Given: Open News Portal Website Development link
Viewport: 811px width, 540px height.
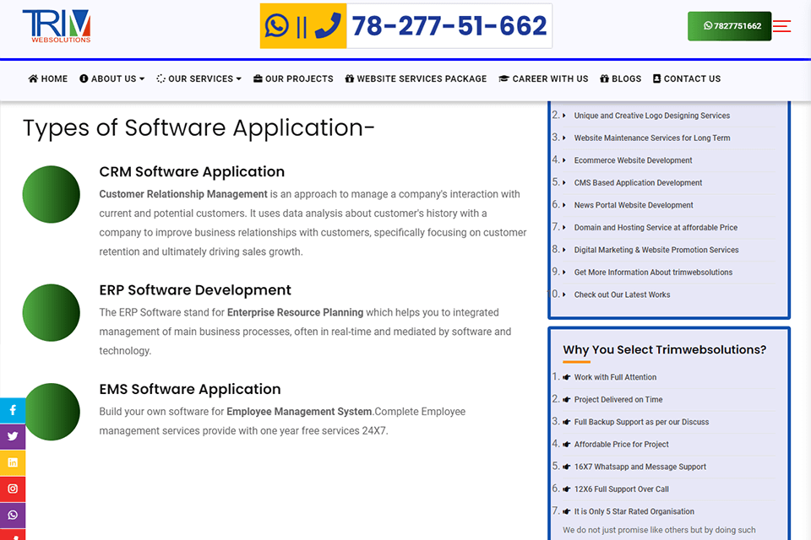Looking at the screenshot, I should coord(634,205).
